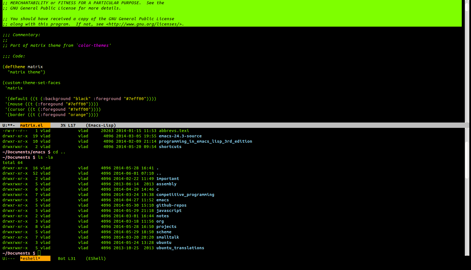Click the '.' current directory entry
Viewport: 471px width, 270px height.
(x=158, y=168)
